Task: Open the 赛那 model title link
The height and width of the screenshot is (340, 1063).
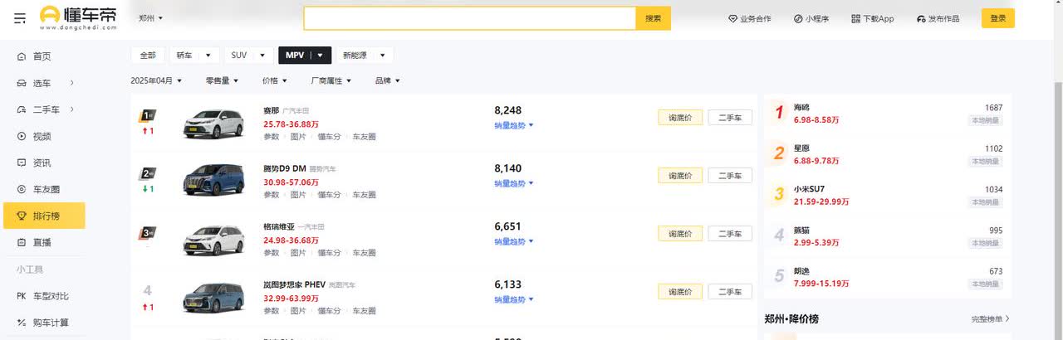Action: [x=272, y=110]
